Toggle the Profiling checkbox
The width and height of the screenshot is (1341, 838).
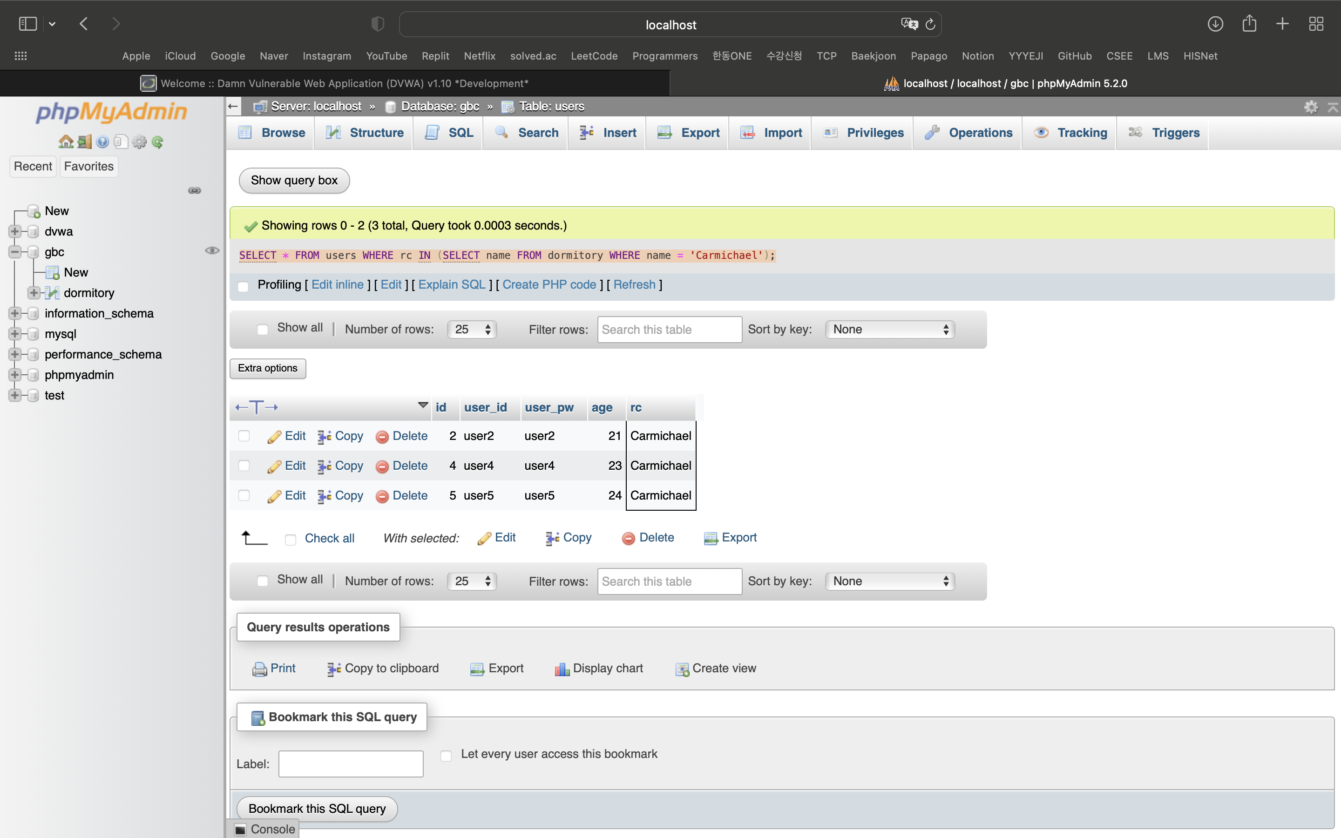(243, 286)
